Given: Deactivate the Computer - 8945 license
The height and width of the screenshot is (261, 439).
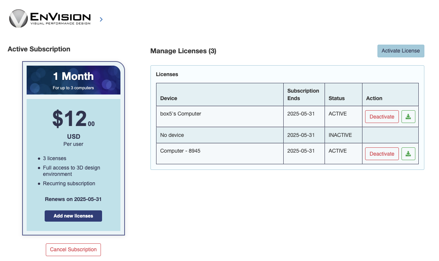Looking at the screenshot, I should [x=382, y=153].
